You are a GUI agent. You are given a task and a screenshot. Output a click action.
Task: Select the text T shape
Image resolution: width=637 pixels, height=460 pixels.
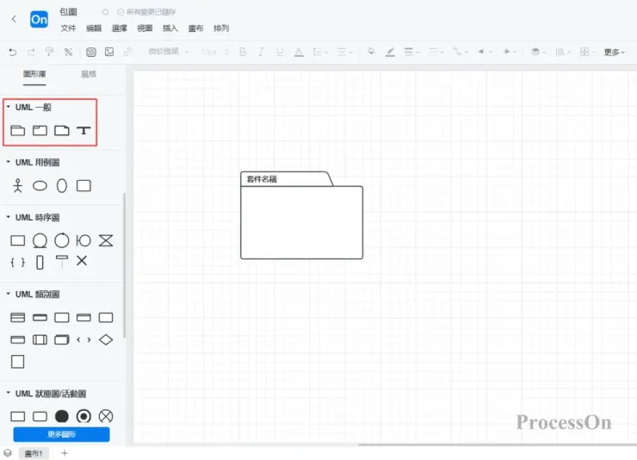tap(83, 130)
